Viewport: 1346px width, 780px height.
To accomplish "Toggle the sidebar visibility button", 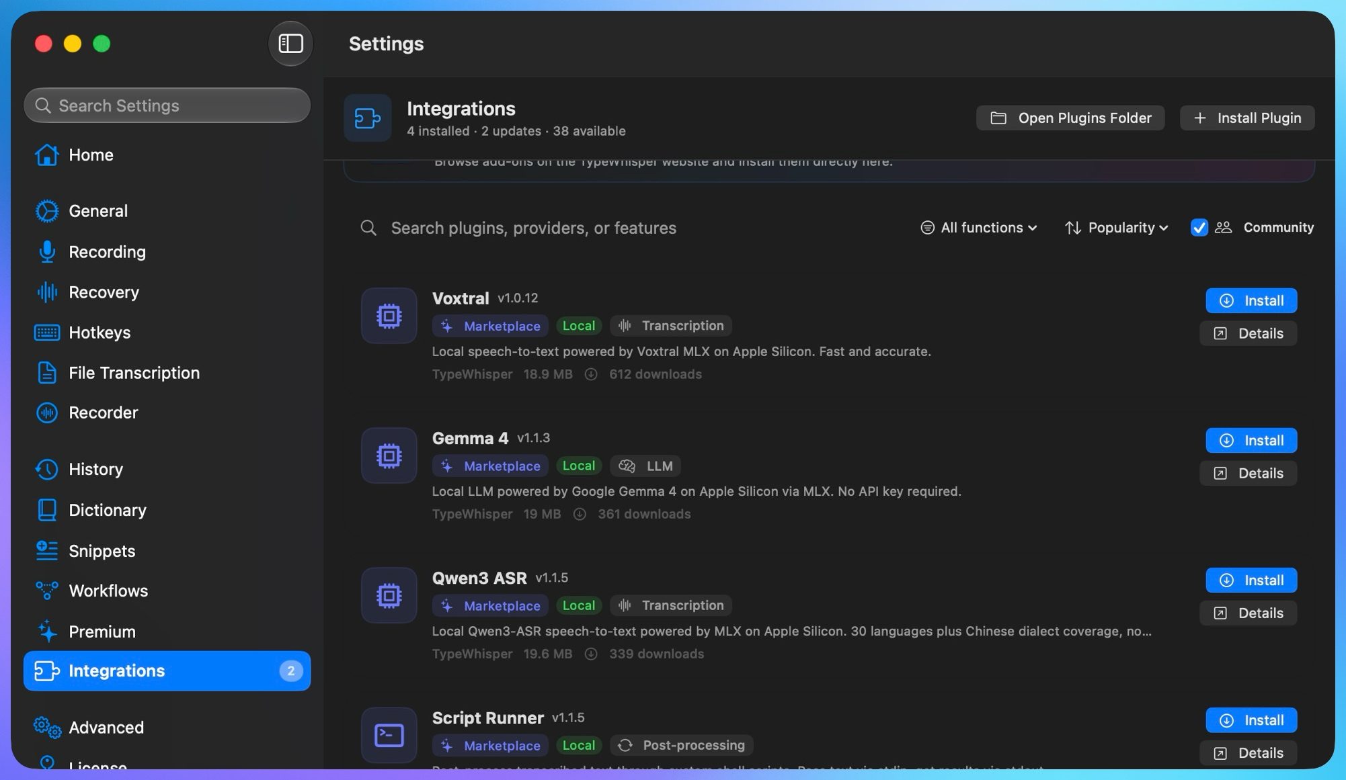I will 290,44.
